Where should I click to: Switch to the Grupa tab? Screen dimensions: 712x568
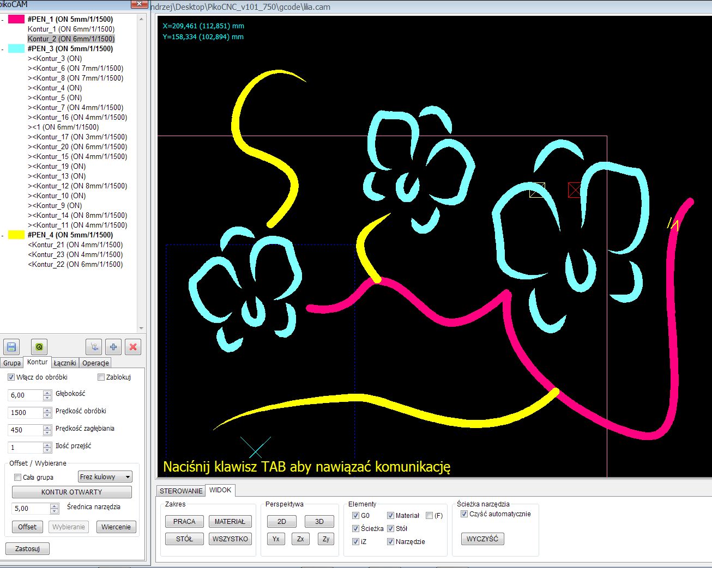click(12, 363)
